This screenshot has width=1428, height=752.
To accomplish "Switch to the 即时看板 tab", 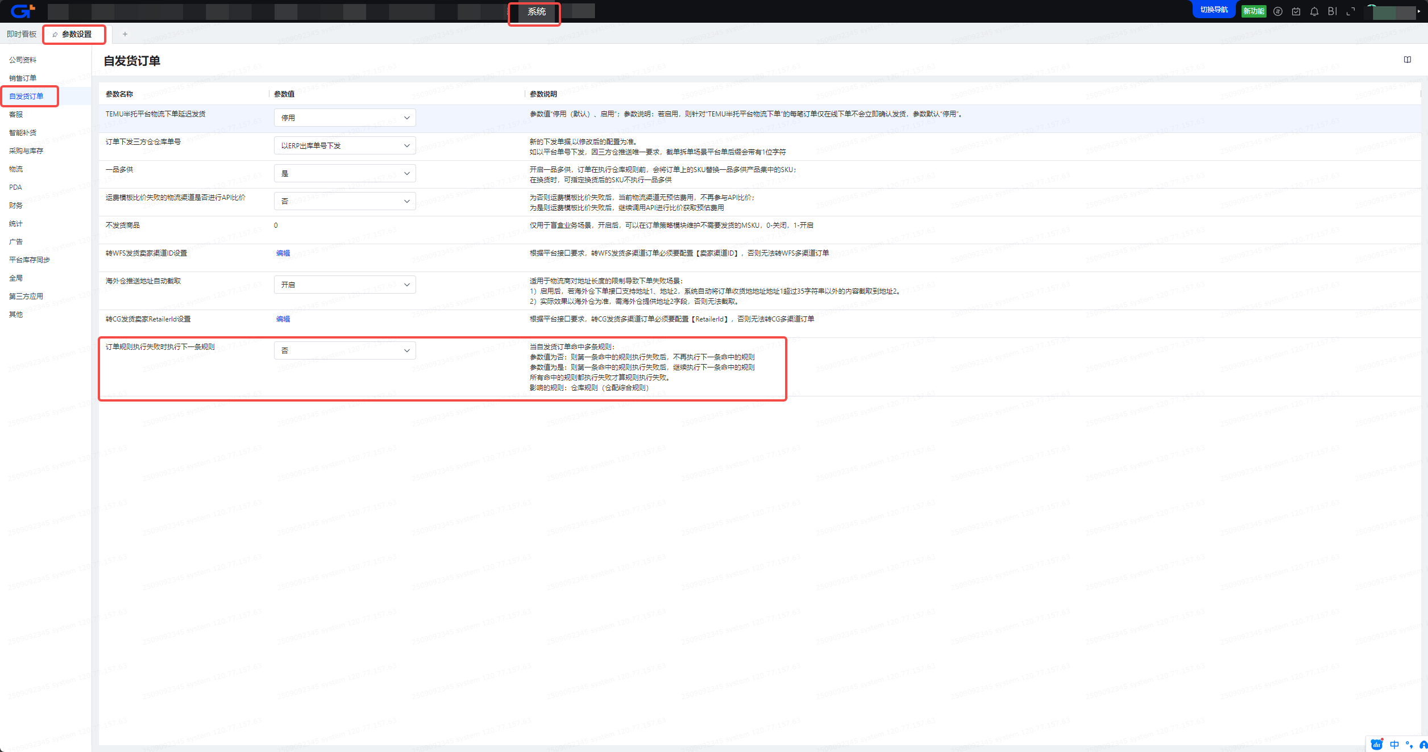I will [22, 34].
